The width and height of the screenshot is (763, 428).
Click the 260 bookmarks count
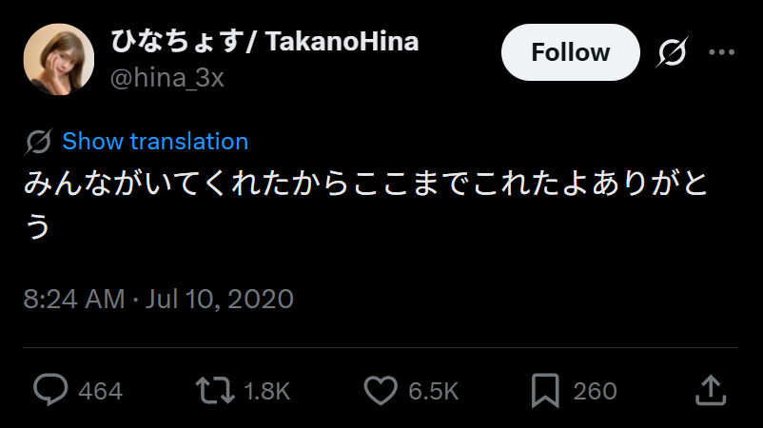pyautogui.click(x=595, y=391)
